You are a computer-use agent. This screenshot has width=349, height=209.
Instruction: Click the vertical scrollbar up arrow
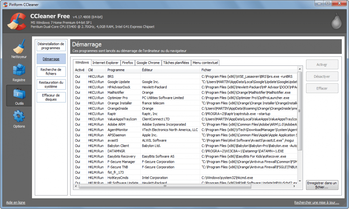pyautogui.click(x=300, y=69)
